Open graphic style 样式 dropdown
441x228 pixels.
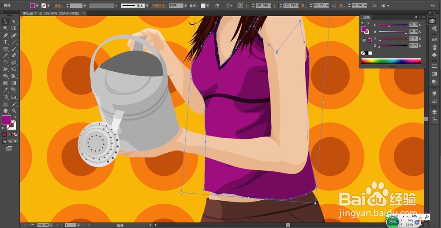pos(208,6)
